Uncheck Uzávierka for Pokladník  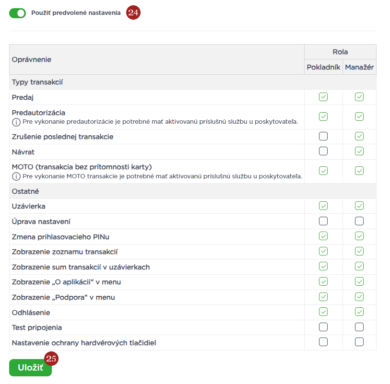coord(323,206)
